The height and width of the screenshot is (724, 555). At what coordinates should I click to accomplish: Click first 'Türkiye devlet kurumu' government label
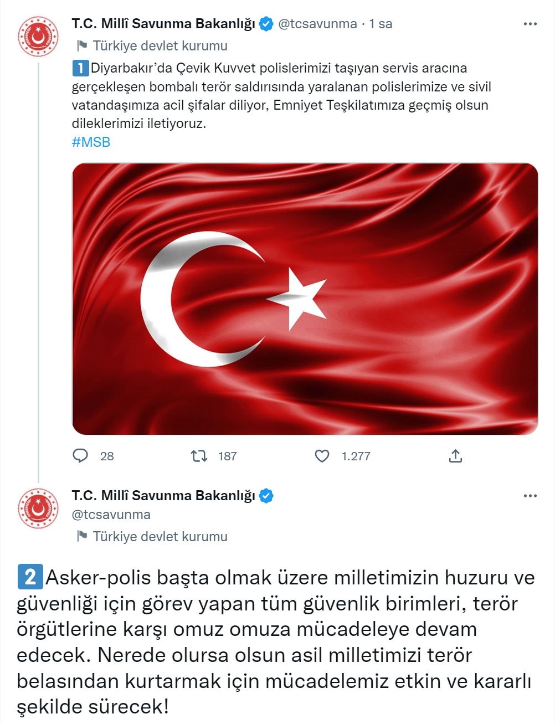pos(160,46)
